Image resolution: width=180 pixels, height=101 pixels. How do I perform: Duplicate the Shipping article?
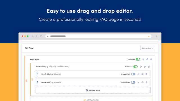tap(143, 74)
